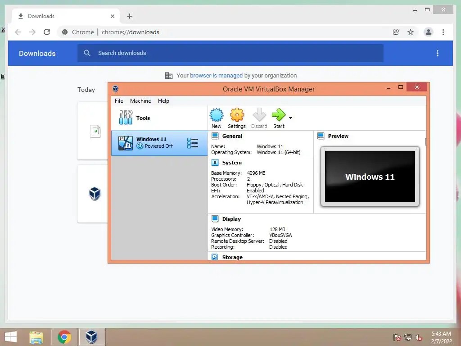
Task: Click the Chrome share page icon
Action: click(396, 32)
